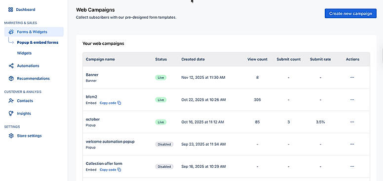383x181 pixels.
Task: Click Live status badge for Banner
Action: click(161, 78)
